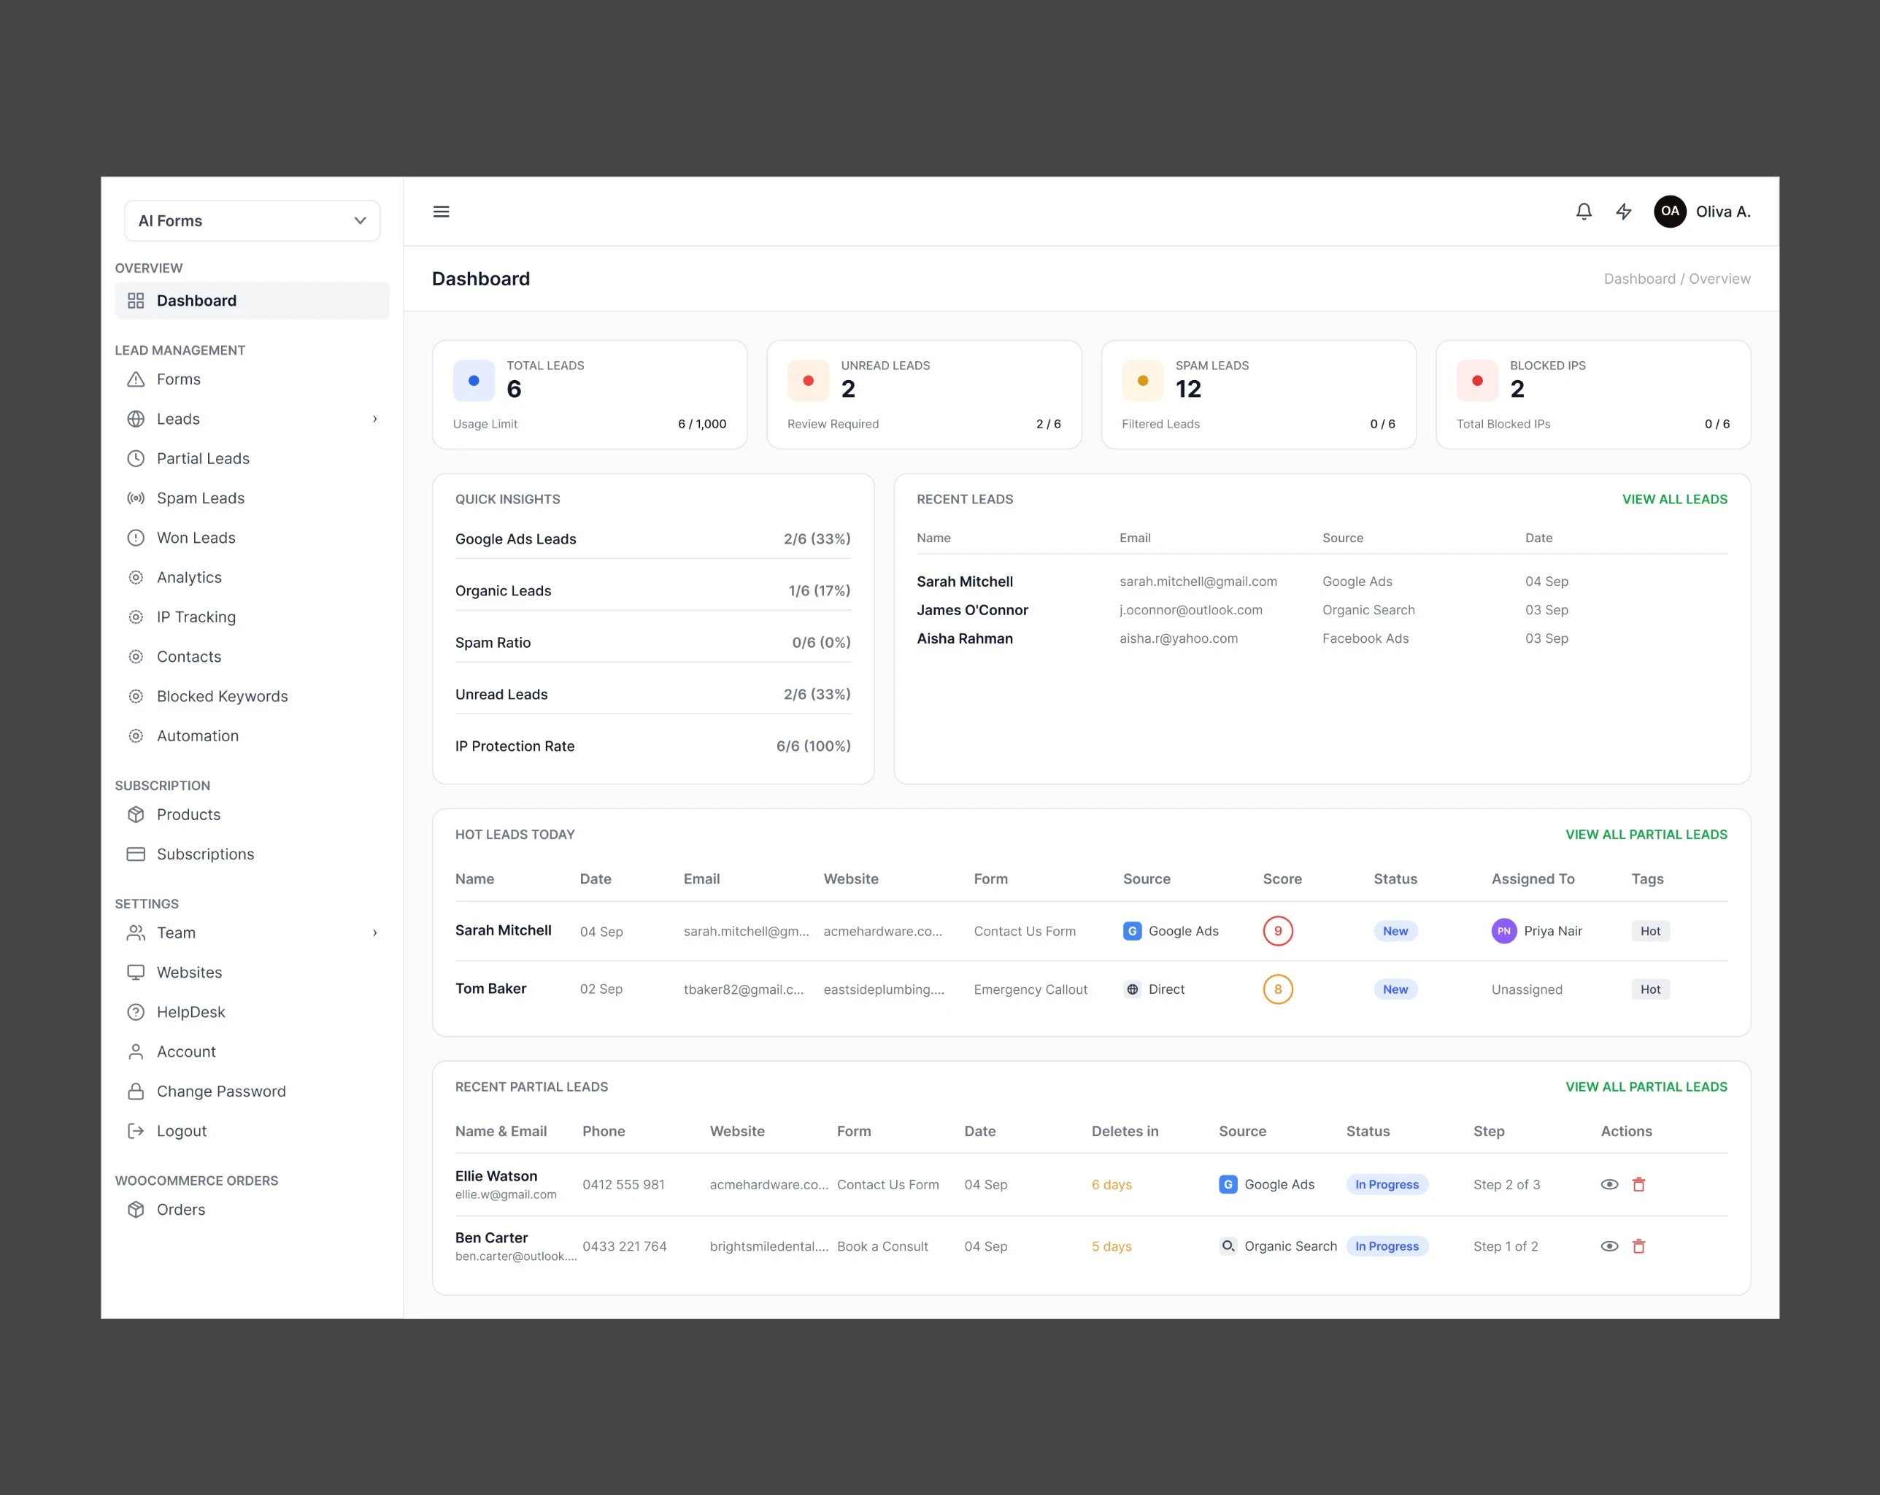The width and height of the screenshot is (1880, 1495).
Task: Open Change Password page
Action: pyautogui.click(x=252, y=1092)
